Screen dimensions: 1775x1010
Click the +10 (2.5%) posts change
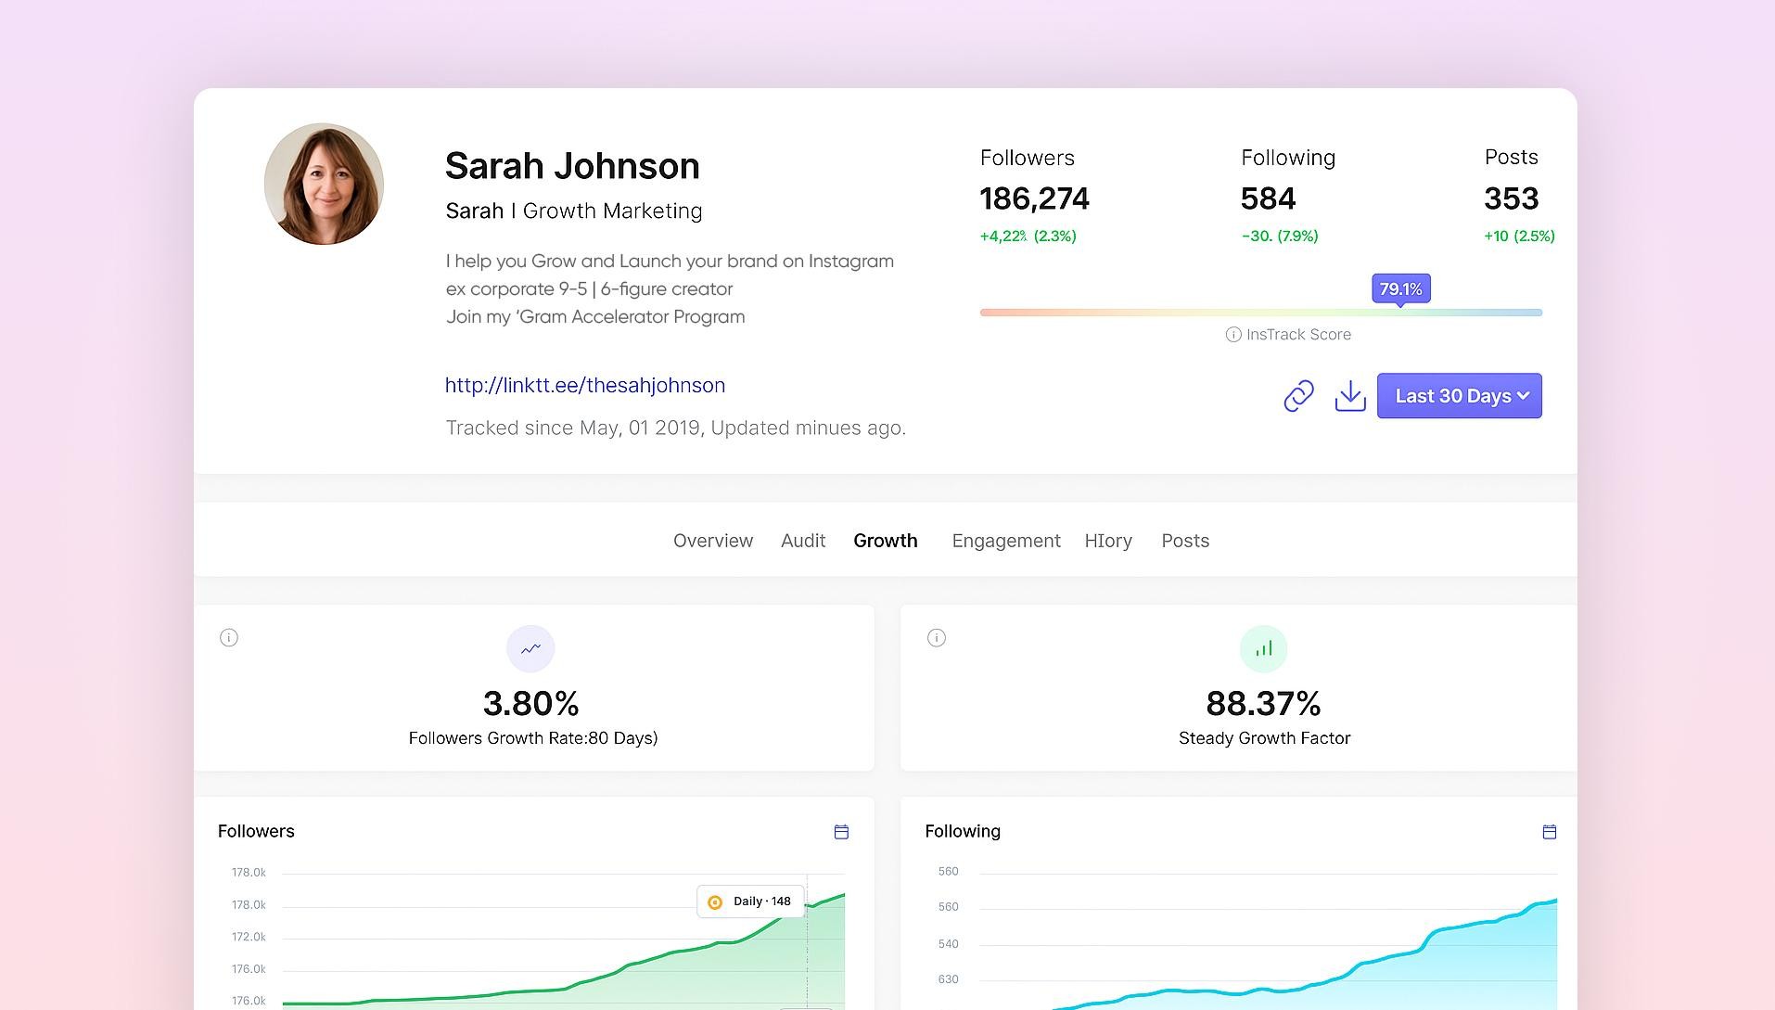[1519, 236]
